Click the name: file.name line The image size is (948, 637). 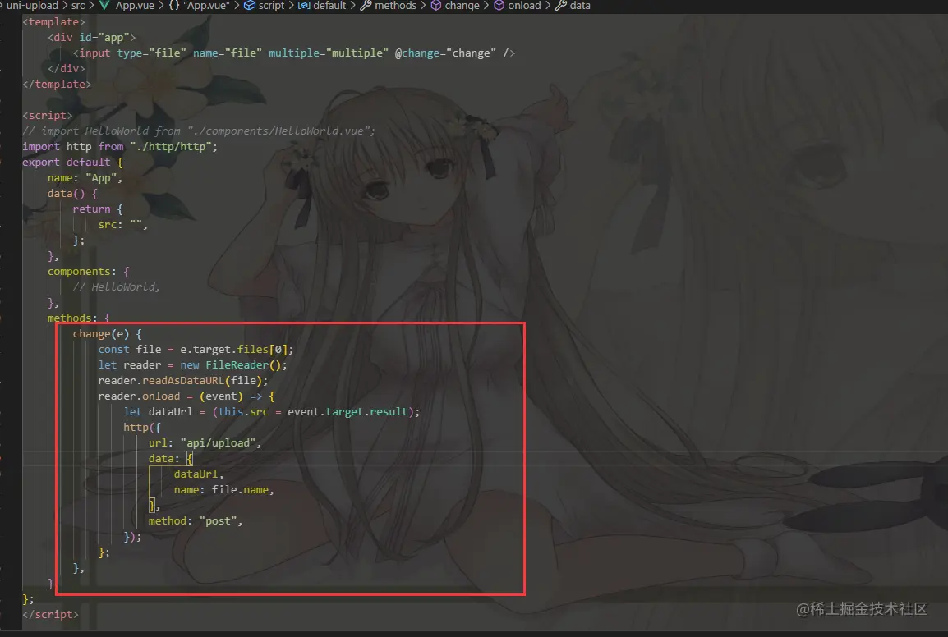coord(224,491)
